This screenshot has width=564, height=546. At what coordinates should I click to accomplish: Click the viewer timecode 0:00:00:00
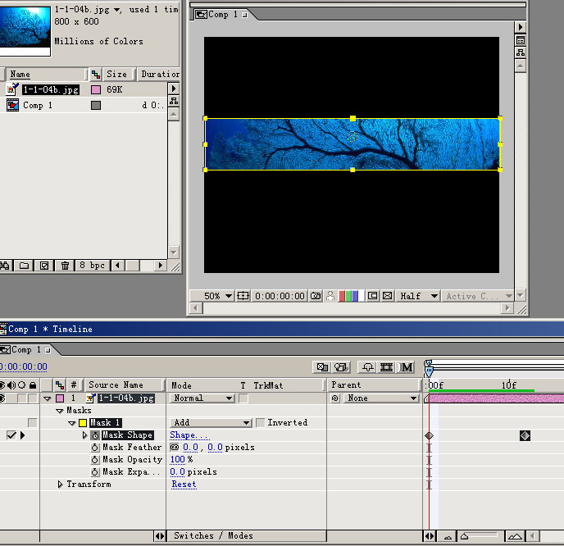pos(280,296)
